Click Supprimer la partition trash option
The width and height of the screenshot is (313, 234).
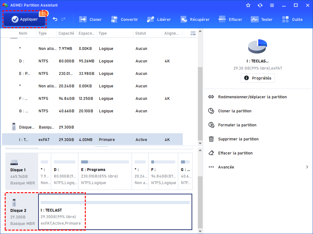click(x=238, y=139)
